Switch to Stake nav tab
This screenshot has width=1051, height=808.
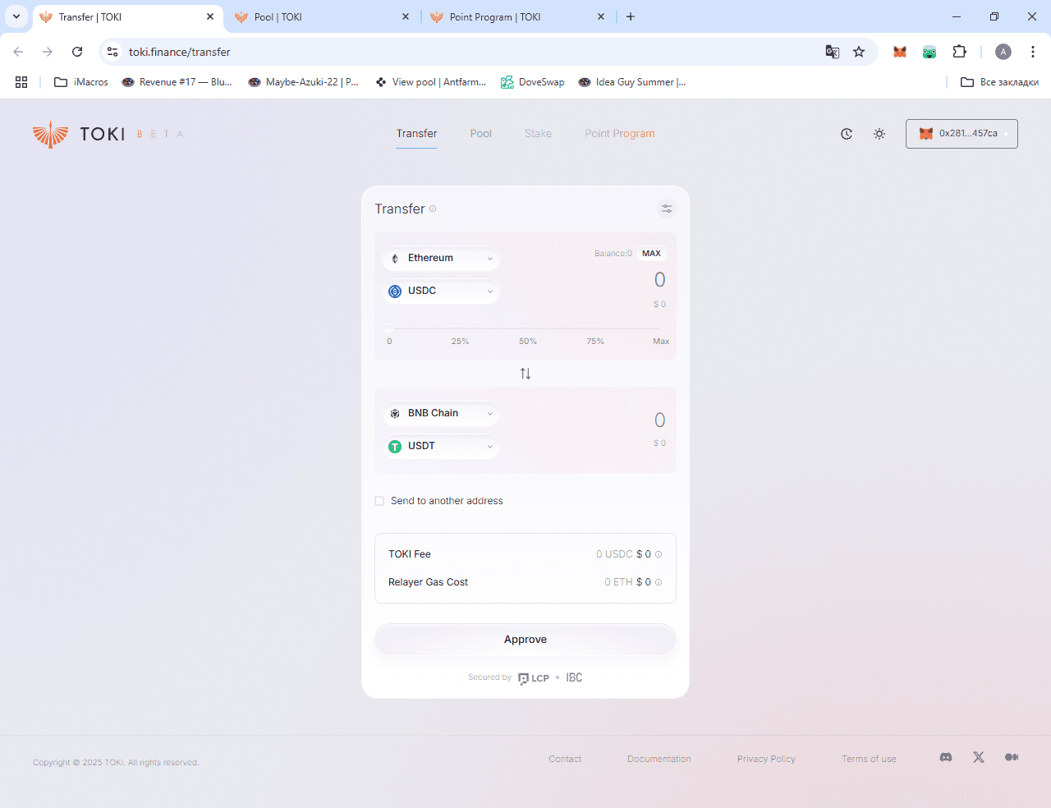click(539, 134)
